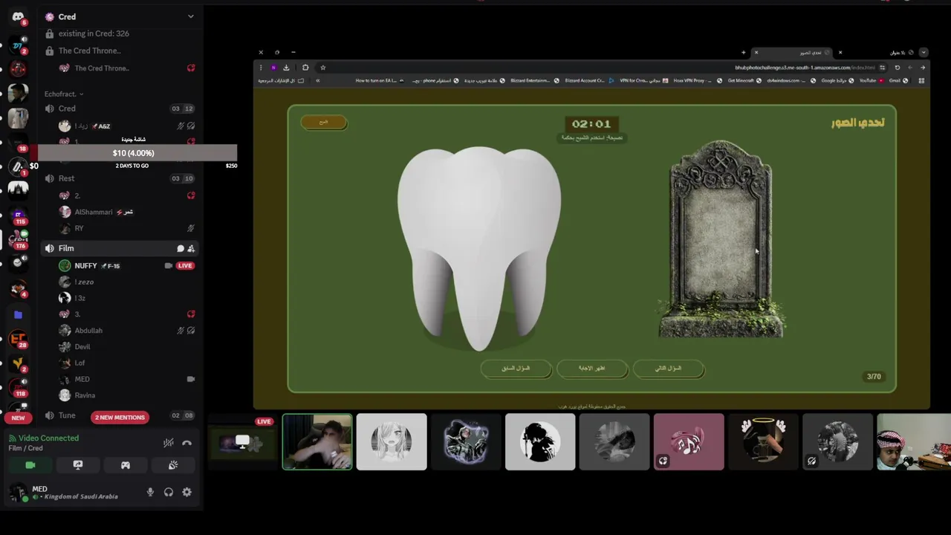Focus the anime girl avatar participant tile
The image size is (951, 535).
392,442
